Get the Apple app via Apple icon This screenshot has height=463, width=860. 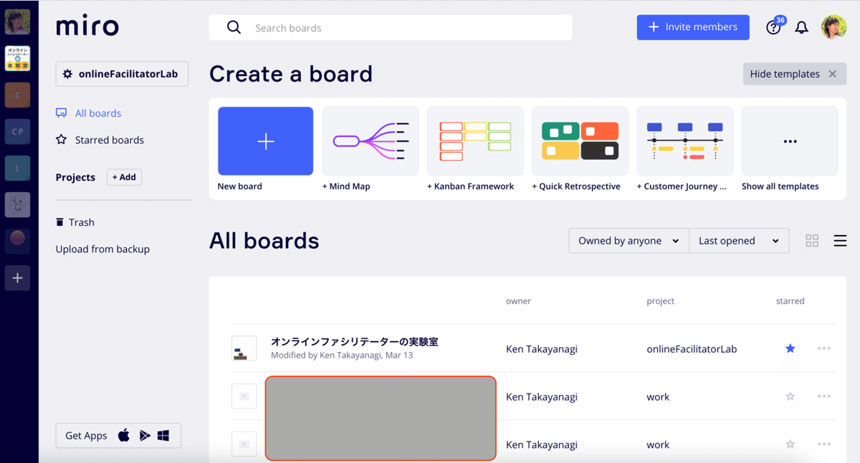tap(124, 435)
